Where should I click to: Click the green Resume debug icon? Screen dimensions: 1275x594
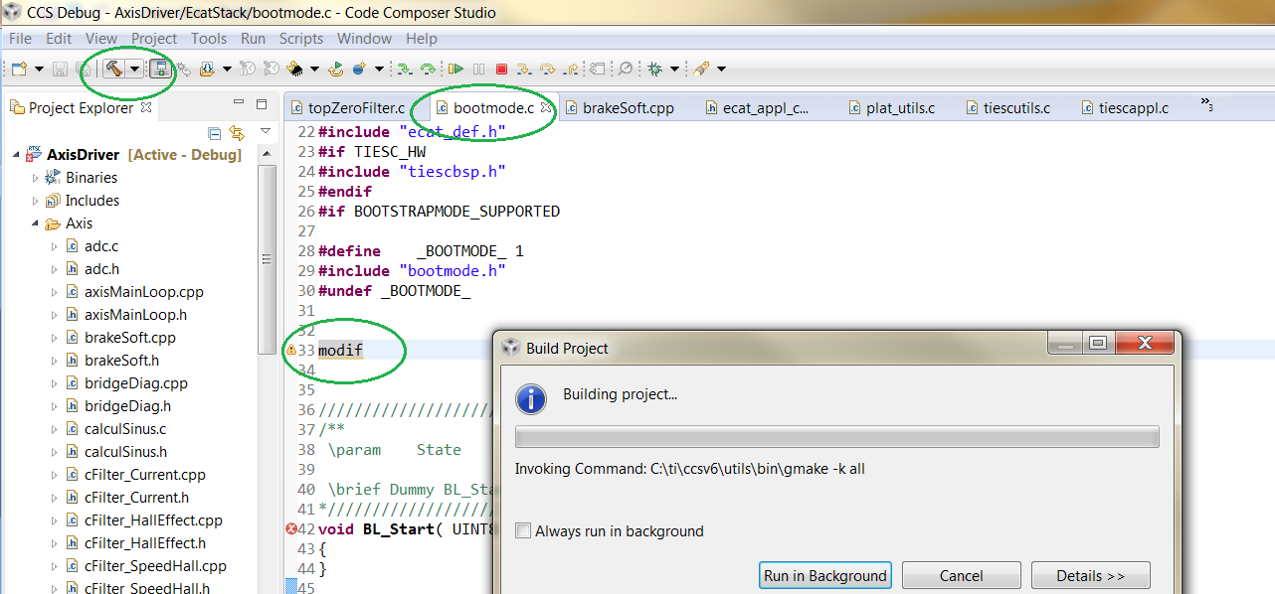[x=455, y=69]
